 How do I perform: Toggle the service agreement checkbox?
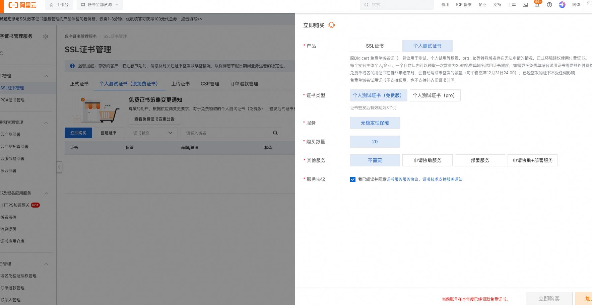click(x=353, y=179)
